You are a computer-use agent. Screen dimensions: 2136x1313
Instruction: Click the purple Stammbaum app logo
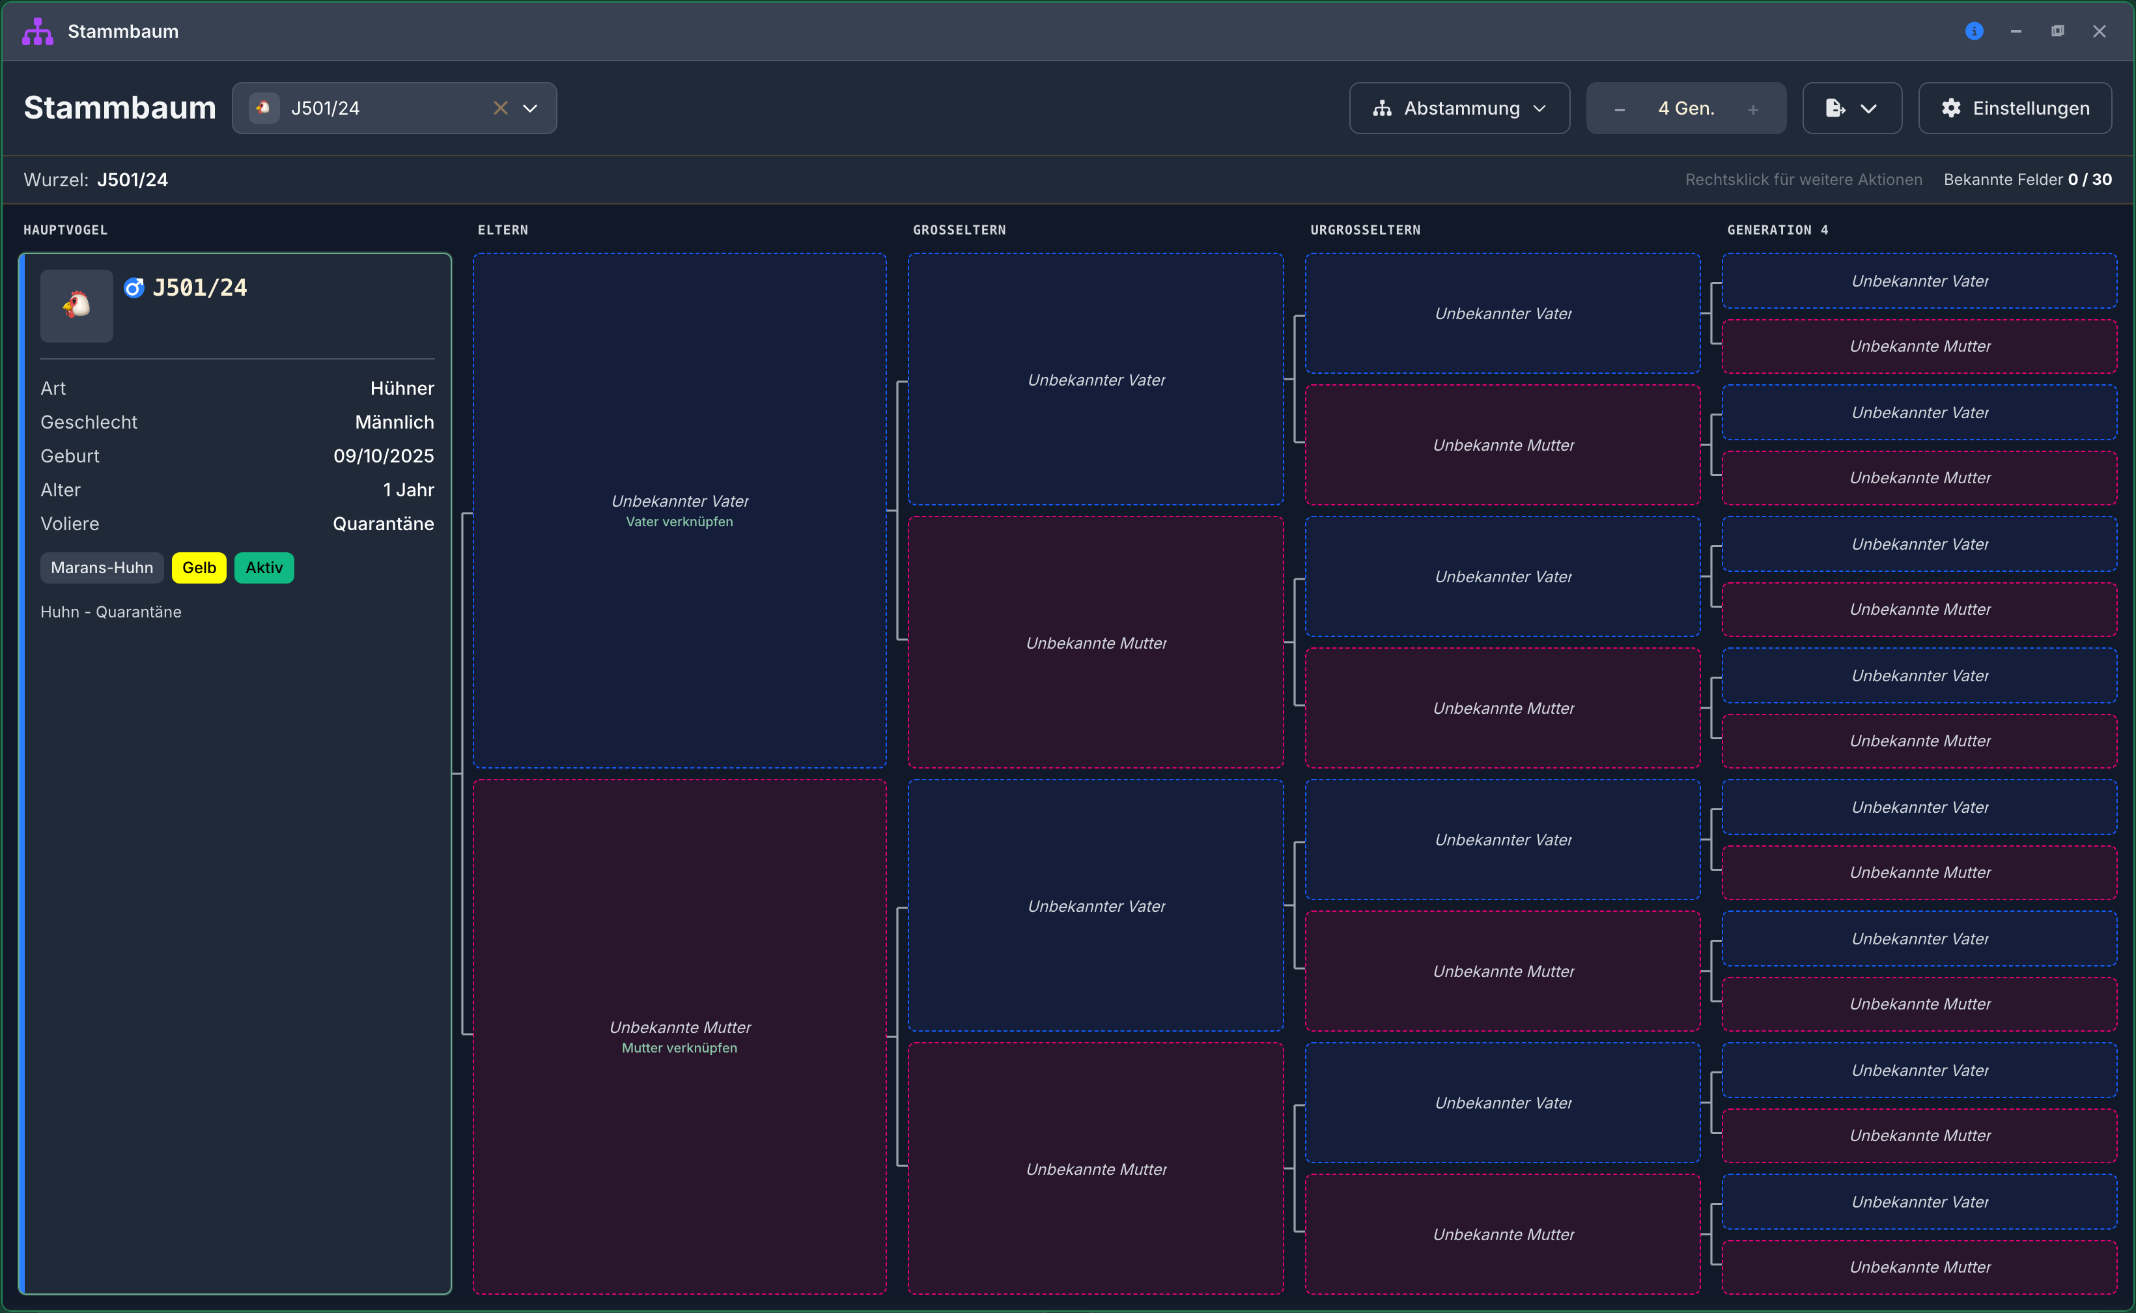point(38,31)
